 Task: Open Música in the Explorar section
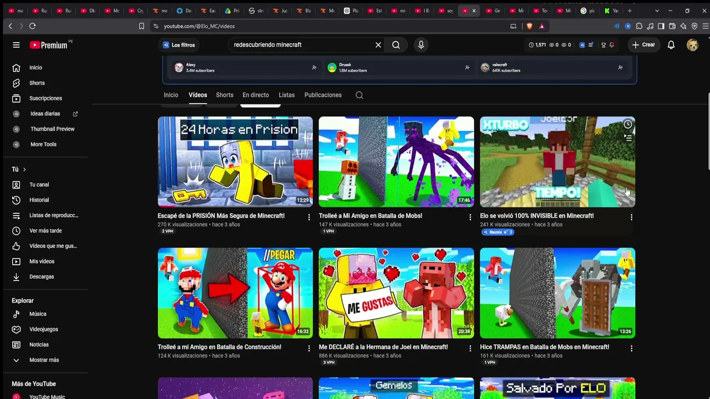45,314
